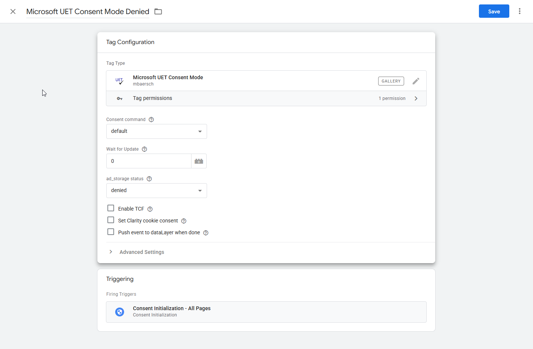The image size is (533, 349).
Task: Show help for Wait for Update
Action: [x=144, y=149]
